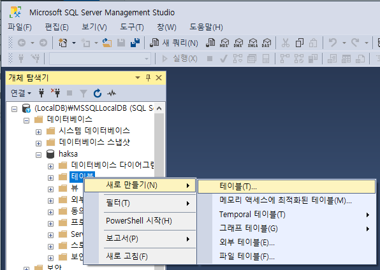The width and height of the screenshot is (380, 270).
Task: Choose 외부 테이블(E)... option
Action: tap(287, 243)
